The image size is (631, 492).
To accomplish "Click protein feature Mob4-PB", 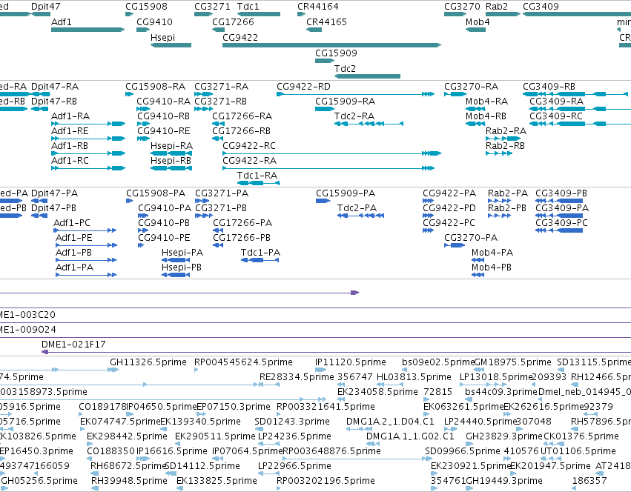I will coord(478,275).
